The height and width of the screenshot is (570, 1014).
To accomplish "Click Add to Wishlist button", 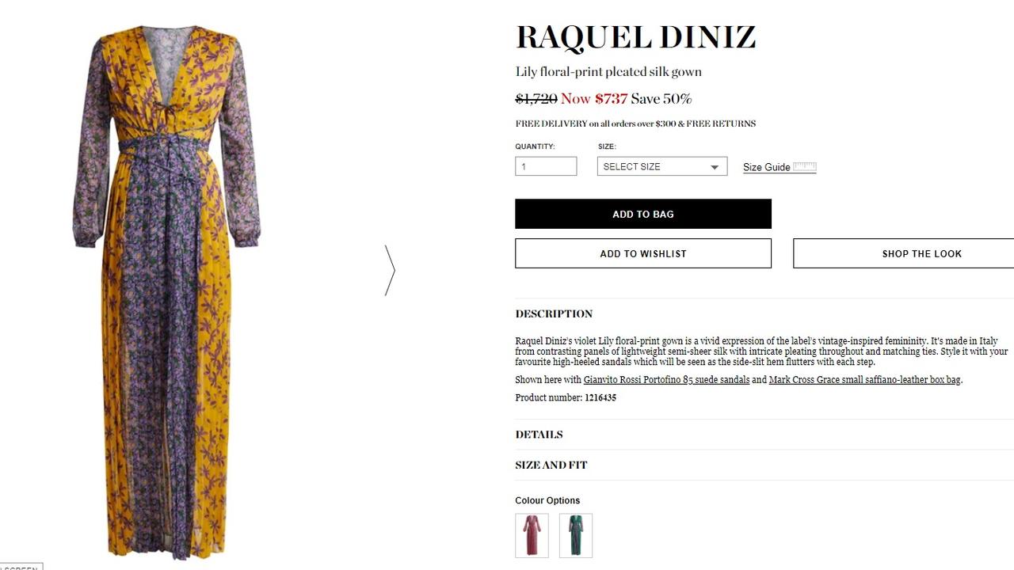I will click(x=643, y=253).
